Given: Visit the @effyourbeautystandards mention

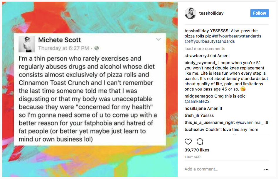Looking at the screenshot, I should (x=210, y=41).
